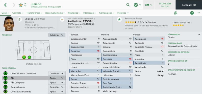
Task: Open the Contrato tab menu
Action: (18, 13)
